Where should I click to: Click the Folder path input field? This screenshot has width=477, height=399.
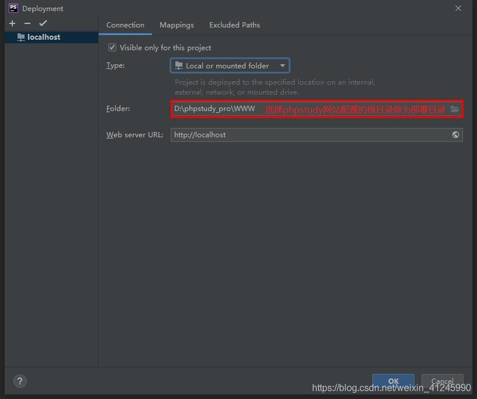click(216, 109)
